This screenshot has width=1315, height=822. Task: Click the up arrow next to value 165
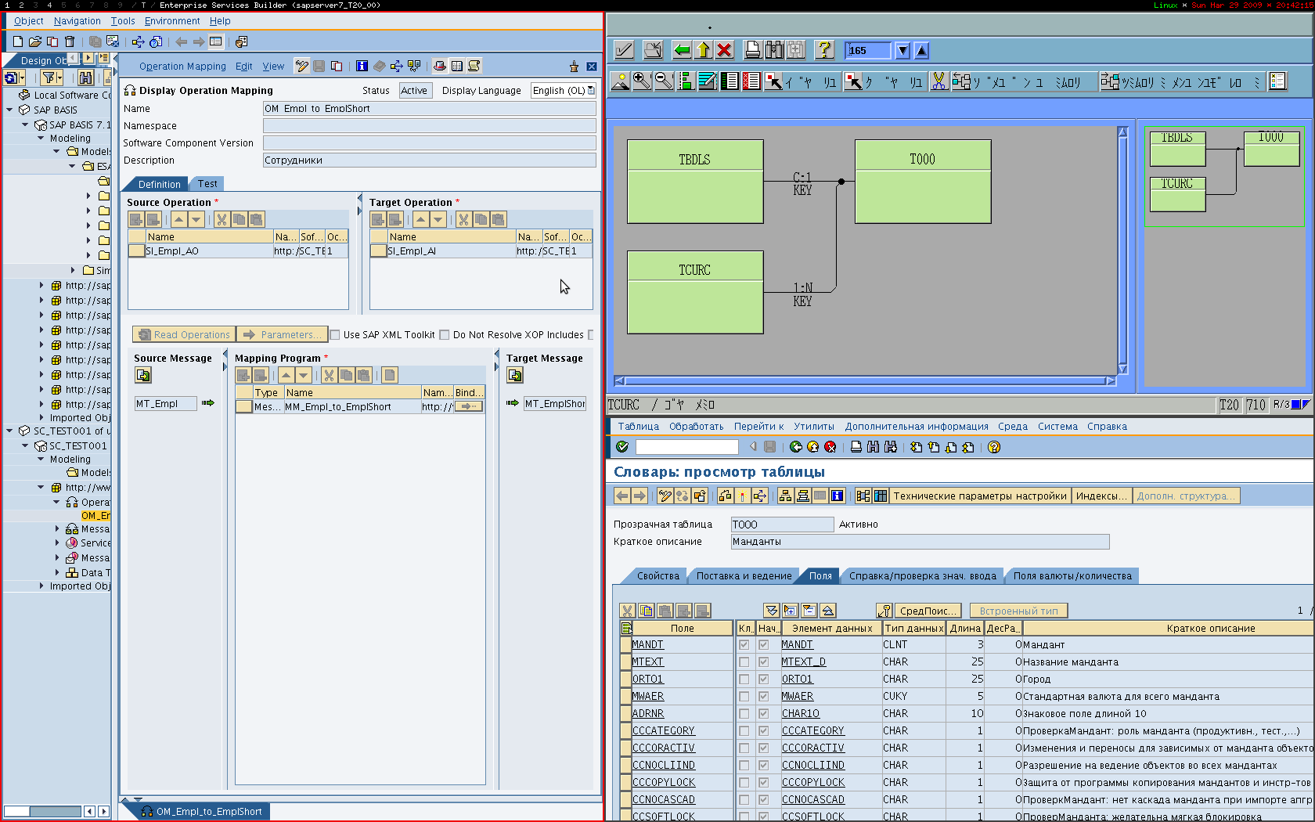(921, 50)
